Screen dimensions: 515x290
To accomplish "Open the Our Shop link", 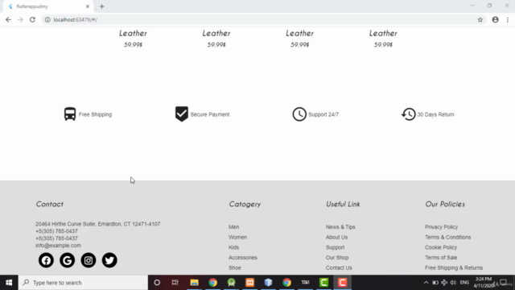I will [337, 258].
